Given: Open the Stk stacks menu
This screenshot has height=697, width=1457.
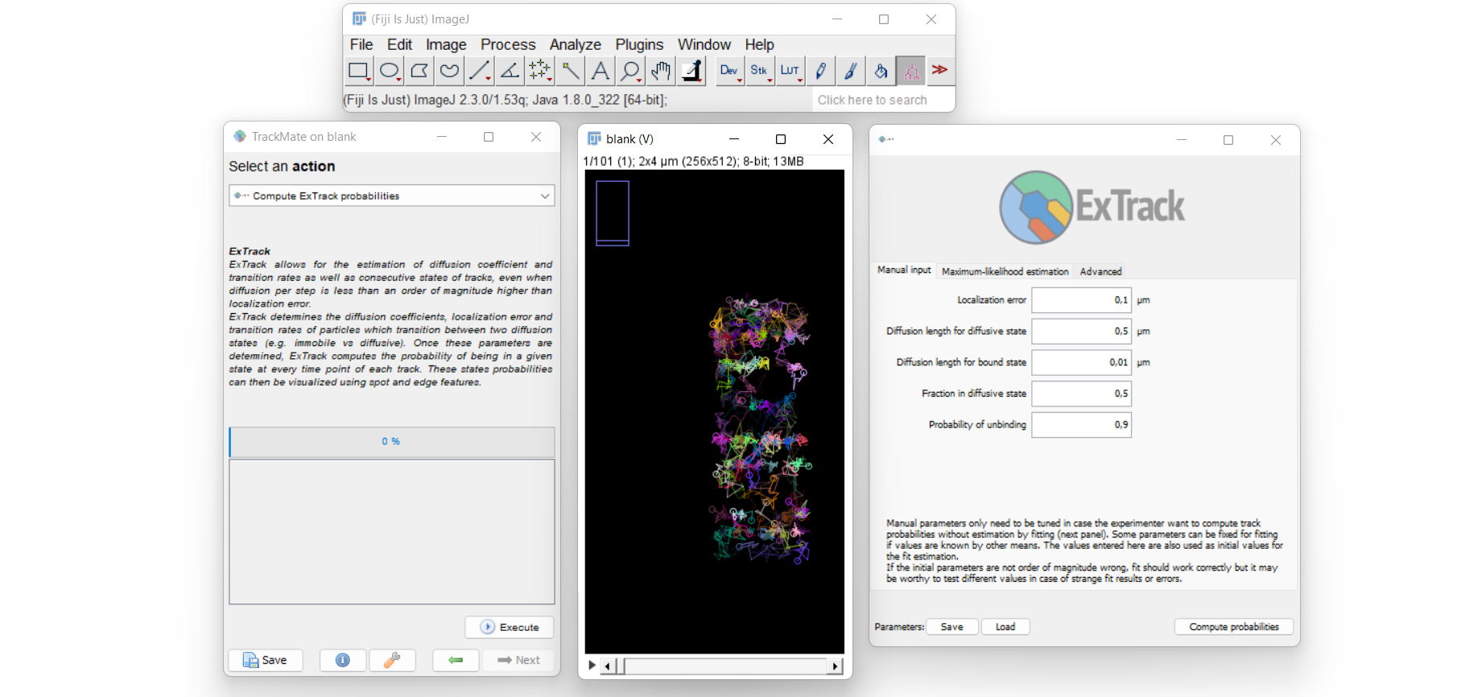Looking at the screenshot, I should click(x=759, y=71).
